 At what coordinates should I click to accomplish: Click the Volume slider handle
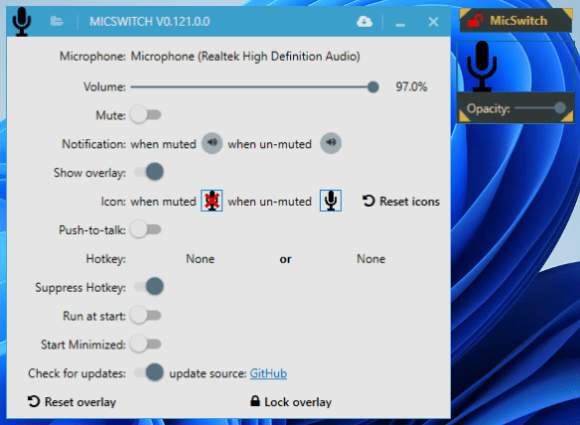pyautogui.click(x=373, y=87)
